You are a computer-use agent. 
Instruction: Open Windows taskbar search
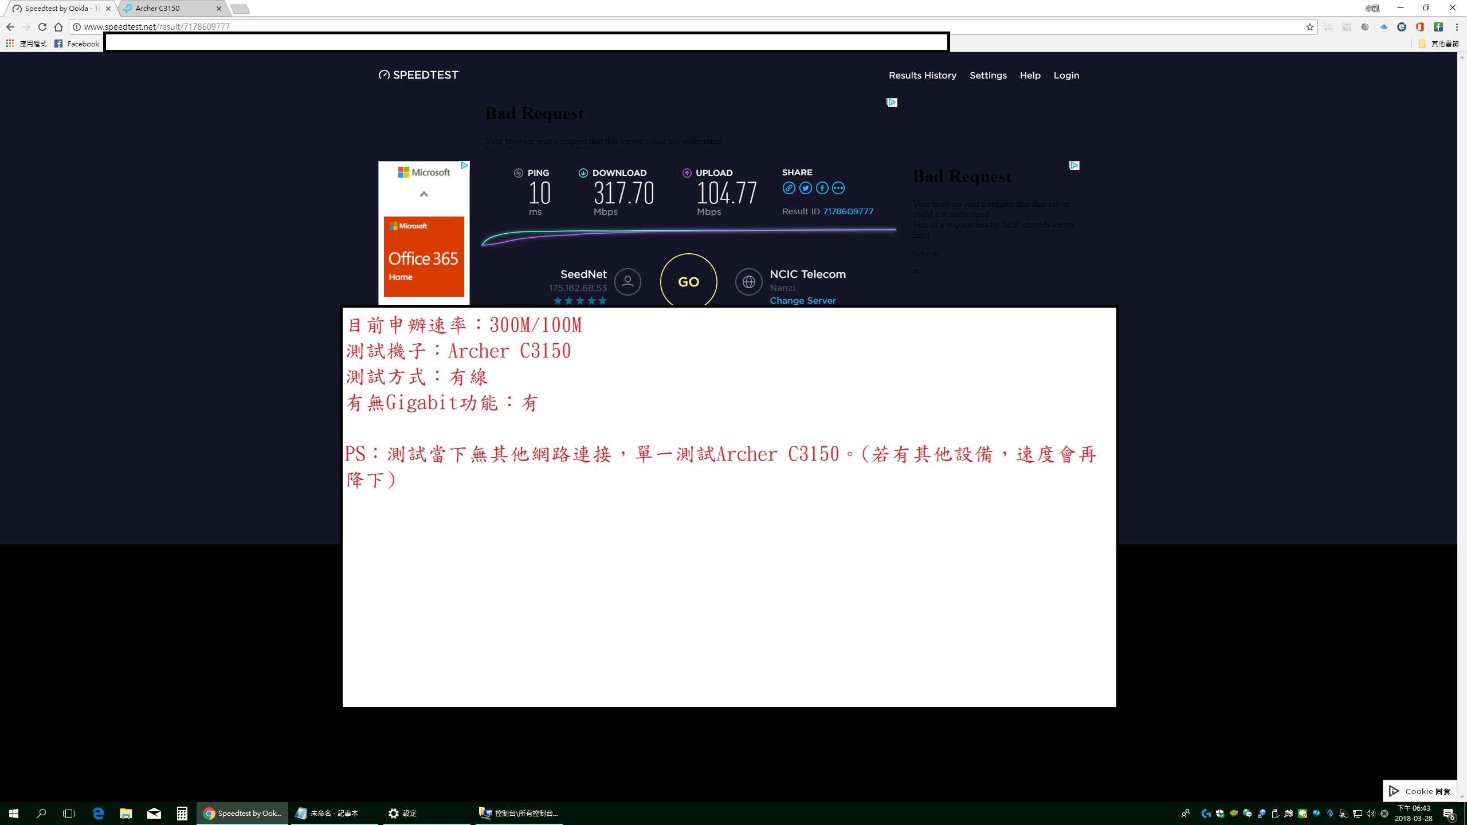(41, 814)
